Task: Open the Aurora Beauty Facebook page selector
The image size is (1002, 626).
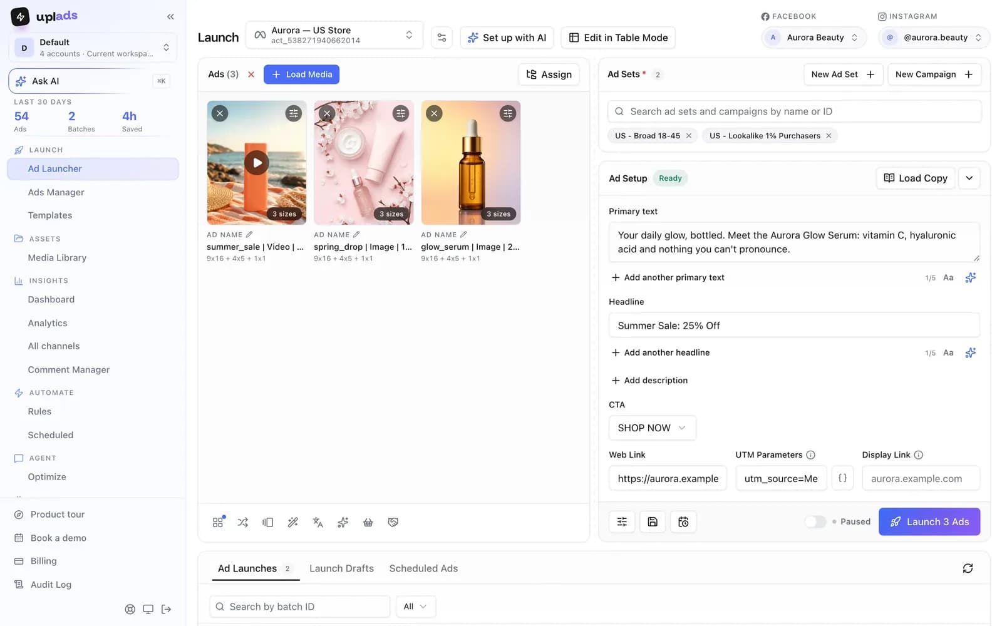Action: click(x=813, y=38)
